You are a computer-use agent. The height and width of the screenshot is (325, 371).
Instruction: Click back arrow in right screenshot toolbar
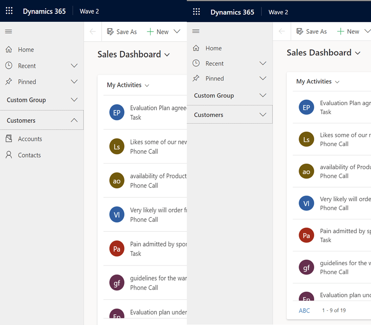click(282, 31)
